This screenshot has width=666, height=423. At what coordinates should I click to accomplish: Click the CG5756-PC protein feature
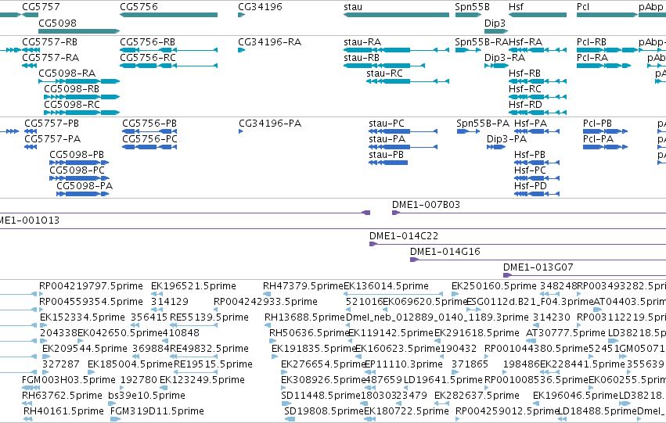[x=149, y=147]
